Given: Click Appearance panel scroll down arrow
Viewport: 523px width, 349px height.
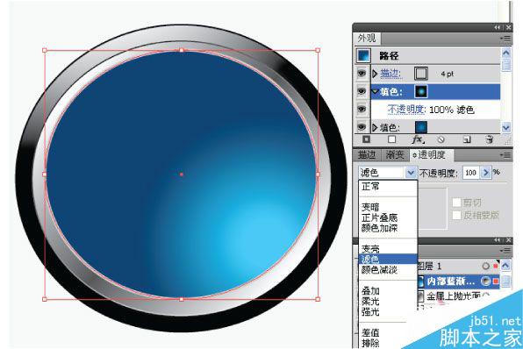Looking at the screenshot, I should 506,127.
